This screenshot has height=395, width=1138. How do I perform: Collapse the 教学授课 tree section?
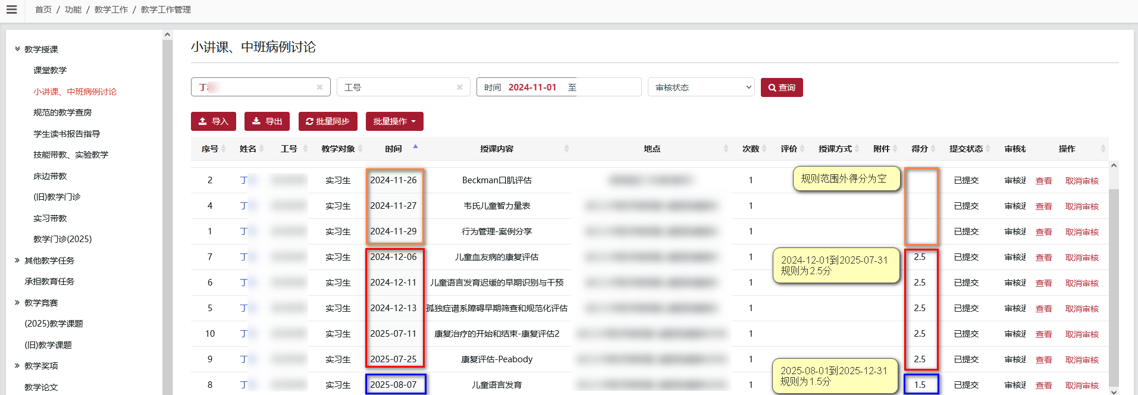pyautogui.click(x=17, y=49)
